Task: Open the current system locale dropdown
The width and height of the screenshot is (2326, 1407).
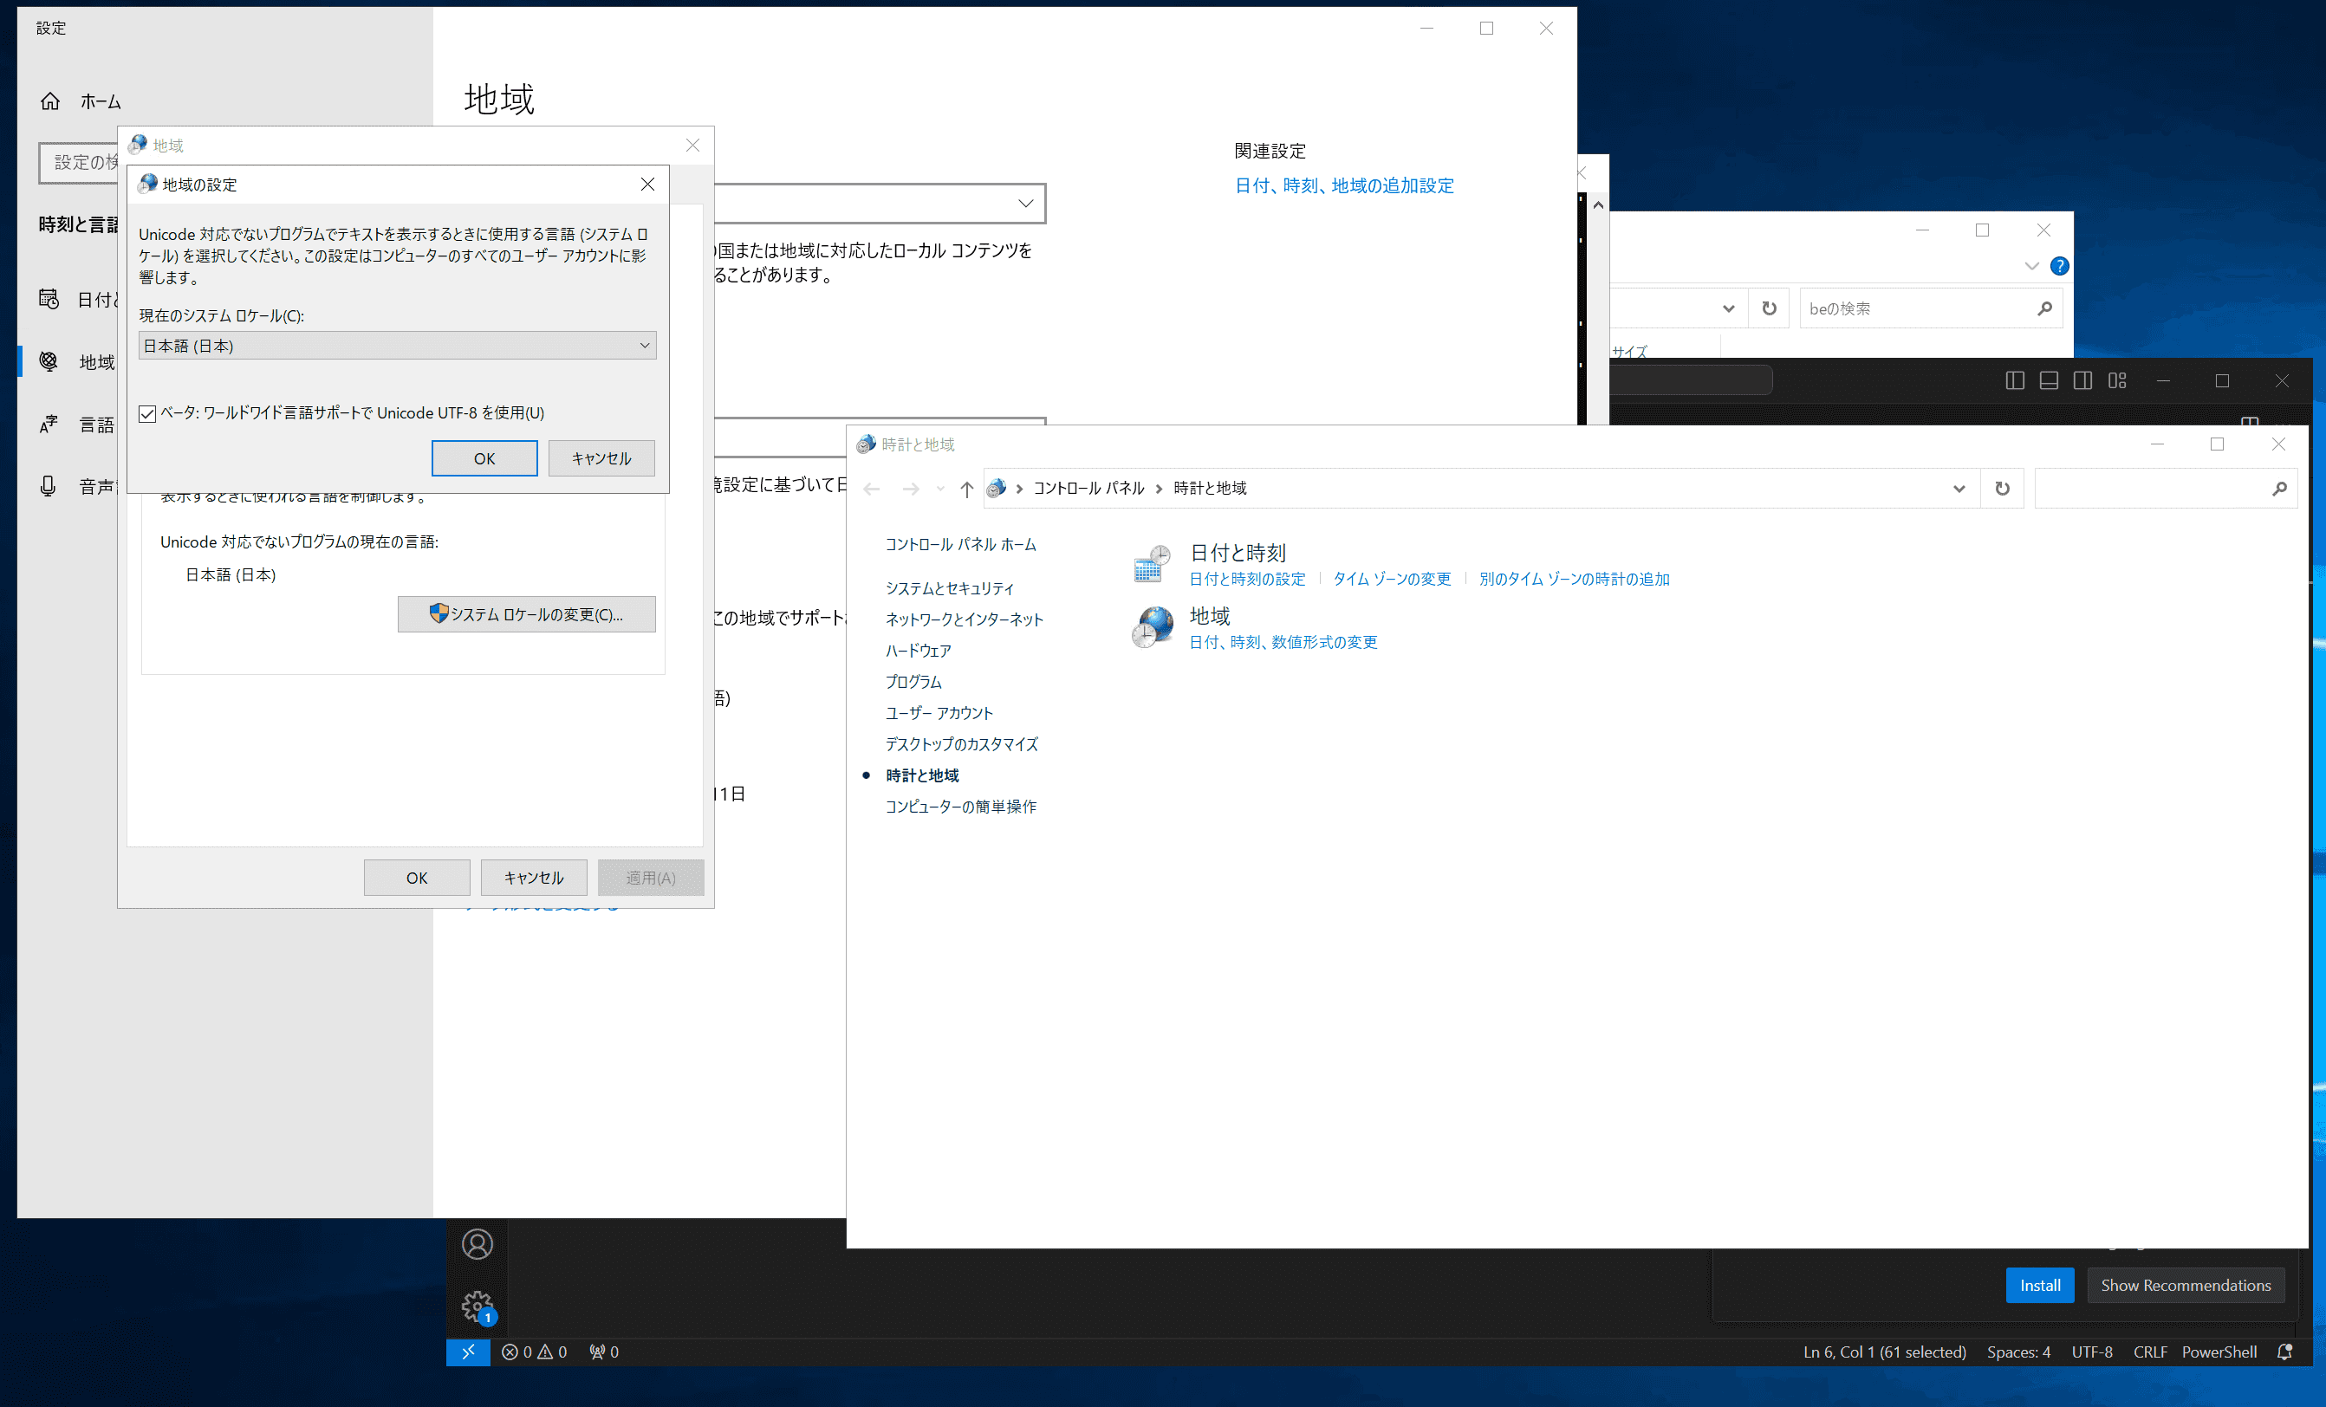Action: tap(397, 346)
